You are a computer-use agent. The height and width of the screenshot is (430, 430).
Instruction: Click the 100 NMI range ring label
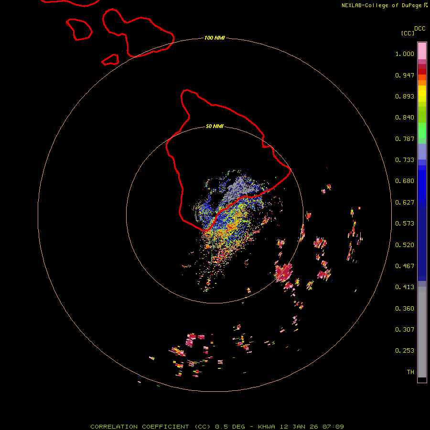tap(215, 38)
